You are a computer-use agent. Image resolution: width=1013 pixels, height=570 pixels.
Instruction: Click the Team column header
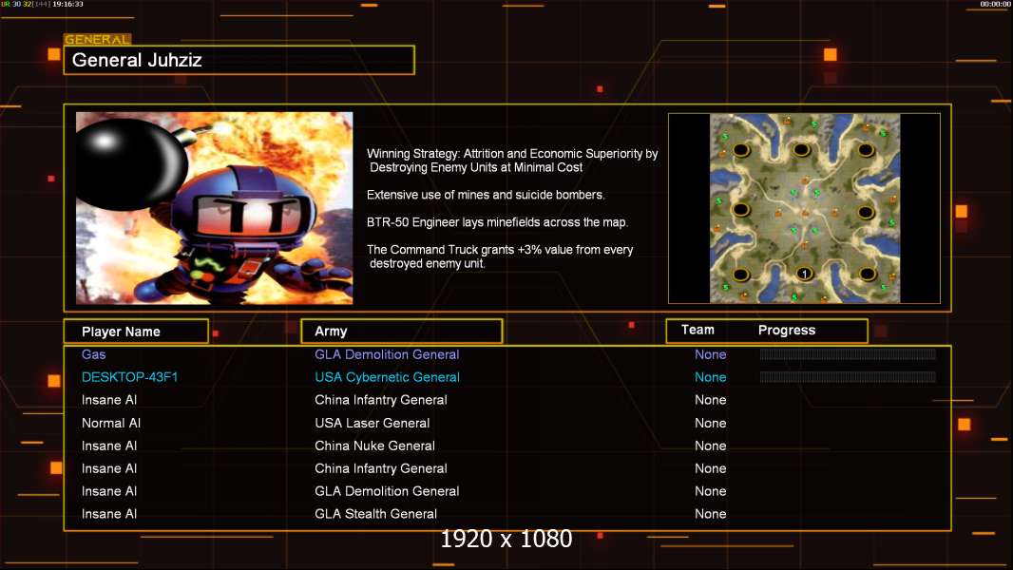point(698,330)
